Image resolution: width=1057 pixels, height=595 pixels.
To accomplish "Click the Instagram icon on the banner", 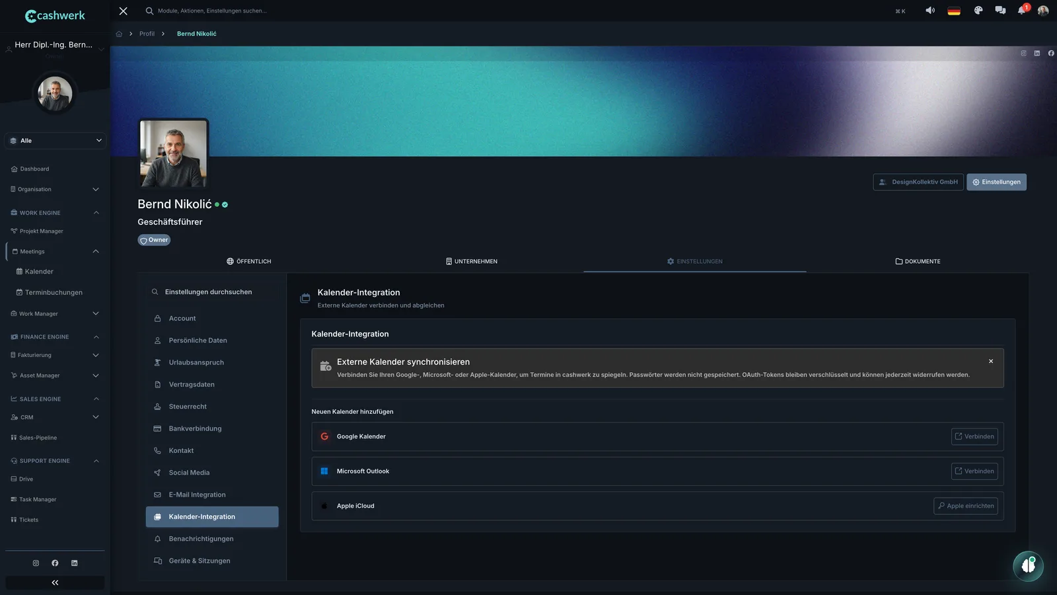I will (1023, 54).
